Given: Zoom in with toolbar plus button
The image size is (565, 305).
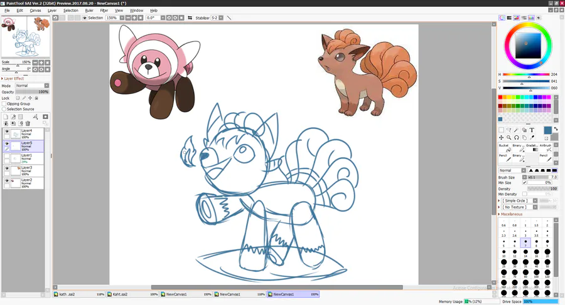Looking at the screenshot, I should [134, 18].
